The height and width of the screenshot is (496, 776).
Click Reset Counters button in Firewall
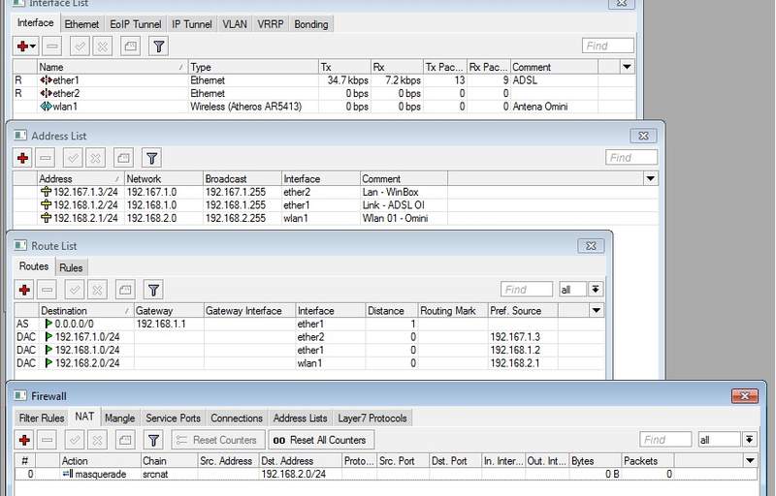pyautogui.click(x=217, y=440)
